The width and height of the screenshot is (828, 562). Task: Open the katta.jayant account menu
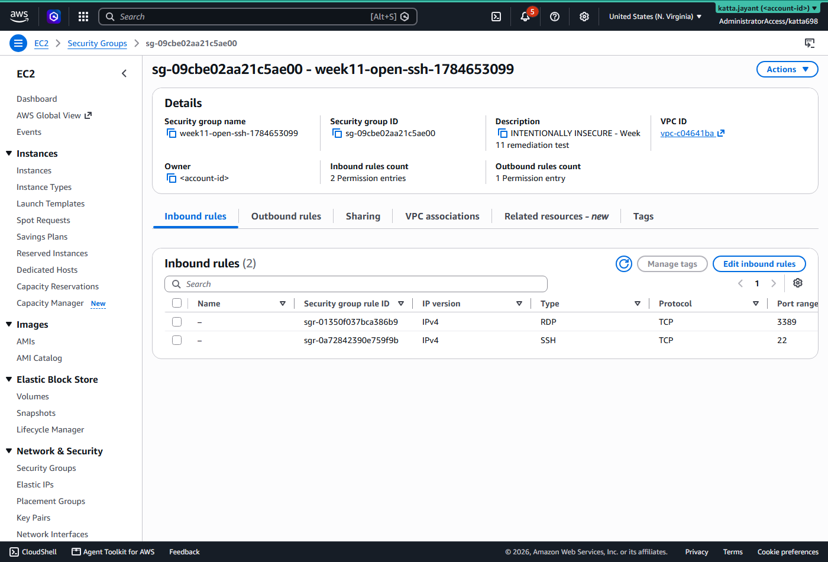point(768,8)
